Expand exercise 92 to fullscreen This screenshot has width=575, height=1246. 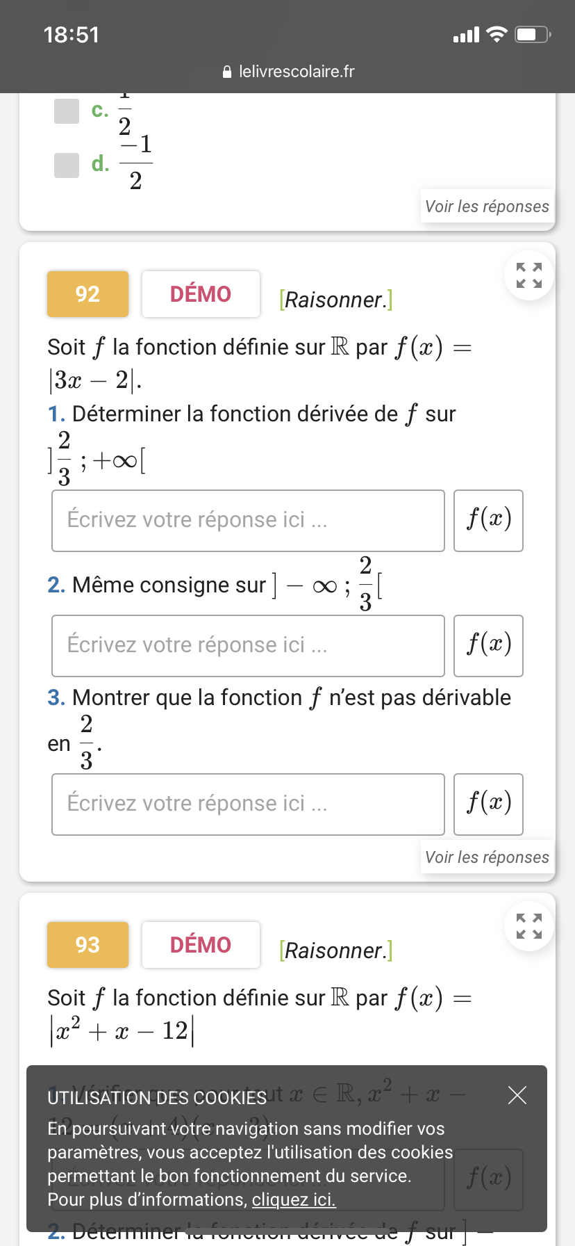529,275
